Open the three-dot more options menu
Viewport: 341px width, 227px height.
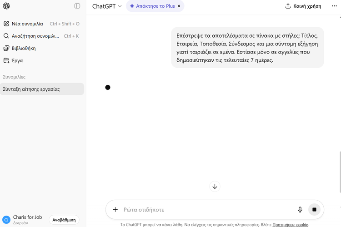pyautogui.click(x=334, y=6)
